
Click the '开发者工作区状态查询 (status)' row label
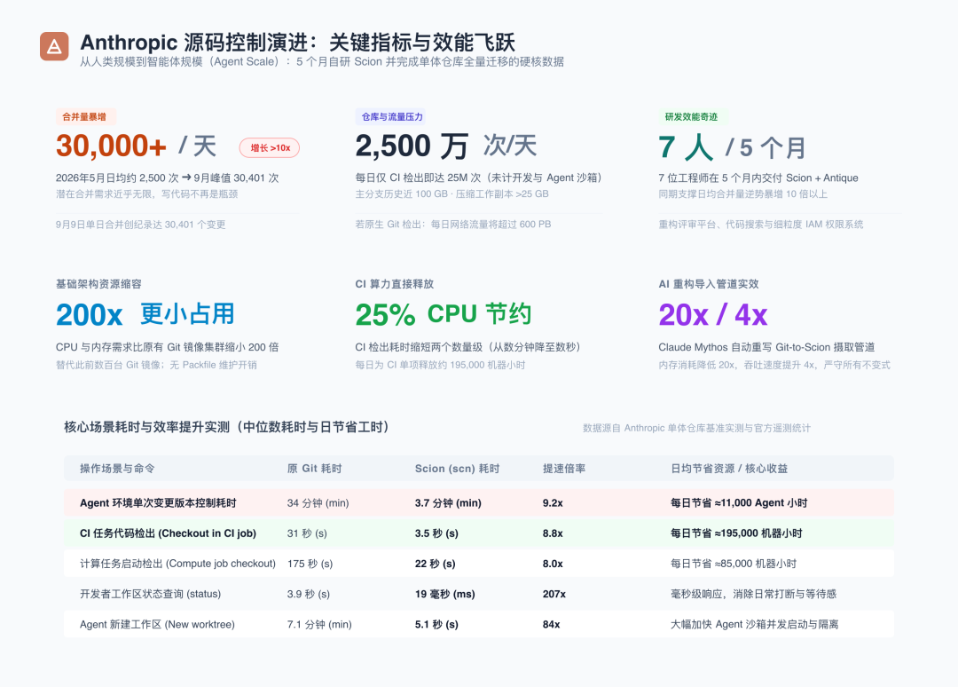[150, 594]
